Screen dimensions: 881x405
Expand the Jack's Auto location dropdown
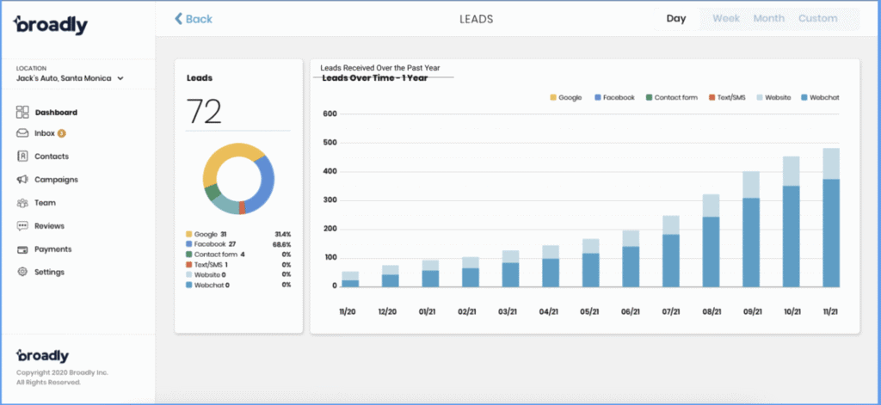pos(120,78)
